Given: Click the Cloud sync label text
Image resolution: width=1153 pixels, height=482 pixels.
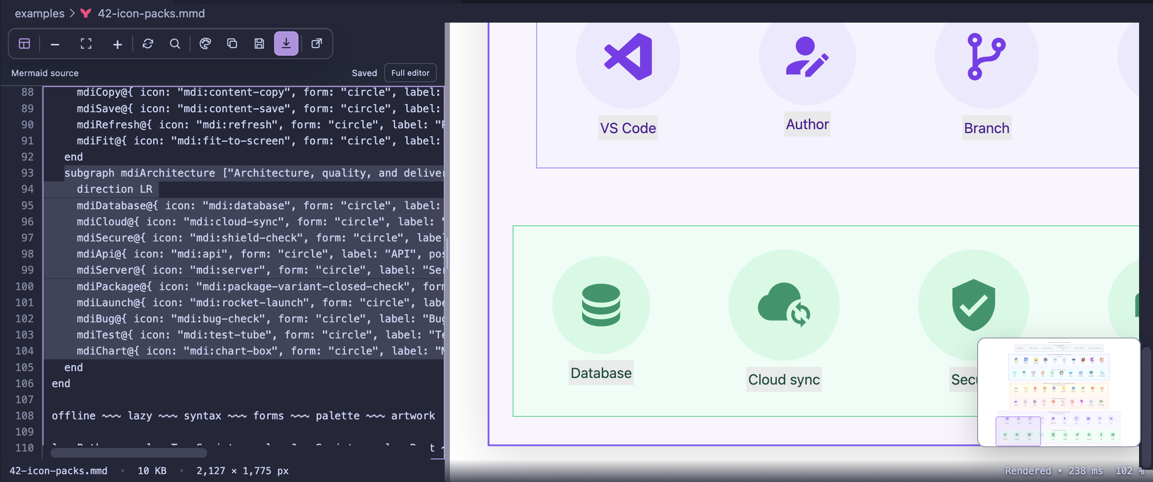Looking at the screenshot, I should [x=784, y=379].
